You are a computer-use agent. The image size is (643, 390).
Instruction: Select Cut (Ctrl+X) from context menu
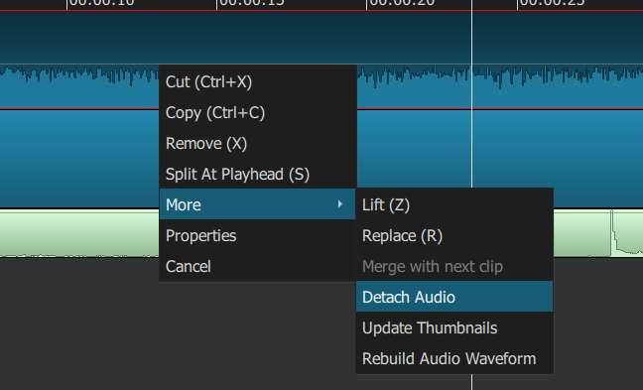pyautogui.click(x=257, y=81)
